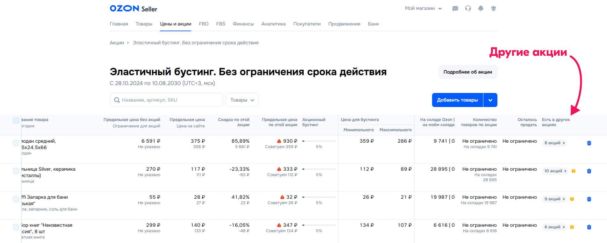Open the chat messages icon
The height and width of the screenshot is (243, 607).
[x=455, y=9]
